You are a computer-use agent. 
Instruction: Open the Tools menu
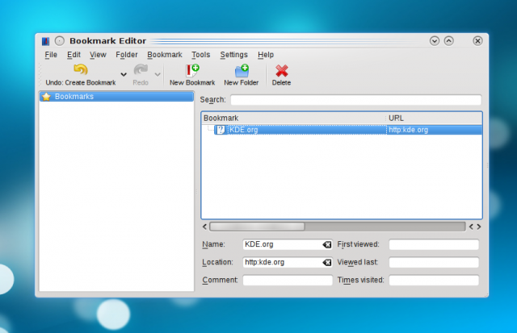click(x=200, y=55)
